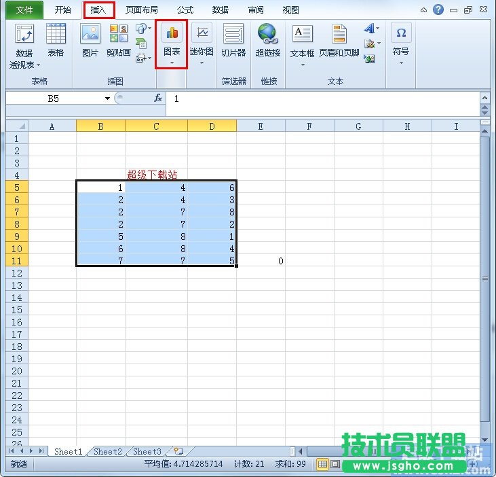Select row 12 header
Screen dimensions: 496x477
(x=17, y=273)
